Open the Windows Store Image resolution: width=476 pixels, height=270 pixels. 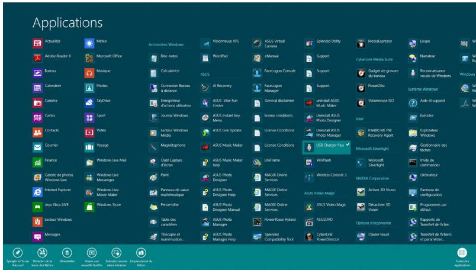pyautogui.click(x=103, y=207)
